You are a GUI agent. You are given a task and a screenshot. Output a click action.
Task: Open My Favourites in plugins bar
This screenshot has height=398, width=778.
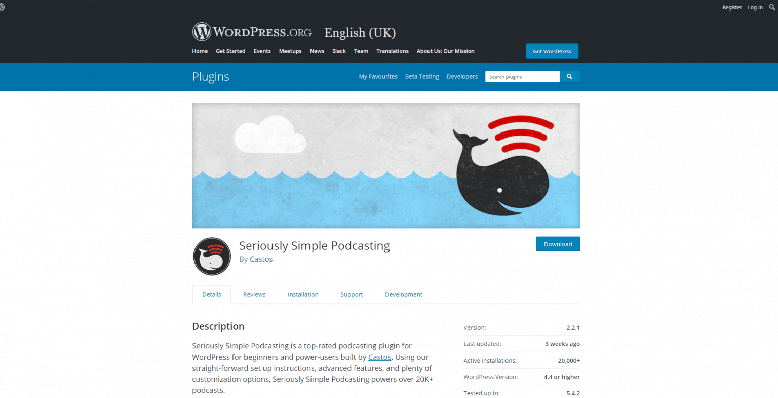(378, 77)
